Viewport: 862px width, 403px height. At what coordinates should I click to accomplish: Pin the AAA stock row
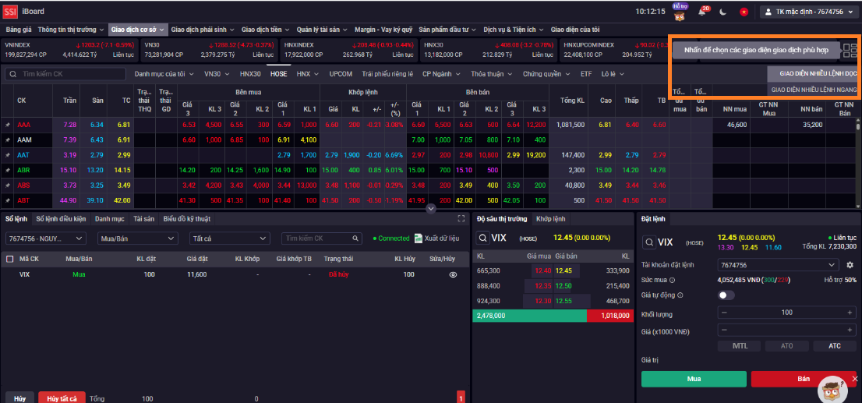(x=8, y=125)
